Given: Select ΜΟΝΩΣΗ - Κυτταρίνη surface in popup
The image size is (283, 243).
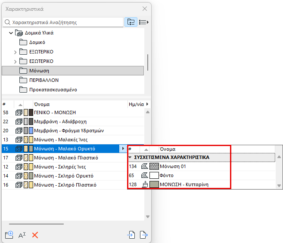Looking at the screenshot, I should (202, 184).
